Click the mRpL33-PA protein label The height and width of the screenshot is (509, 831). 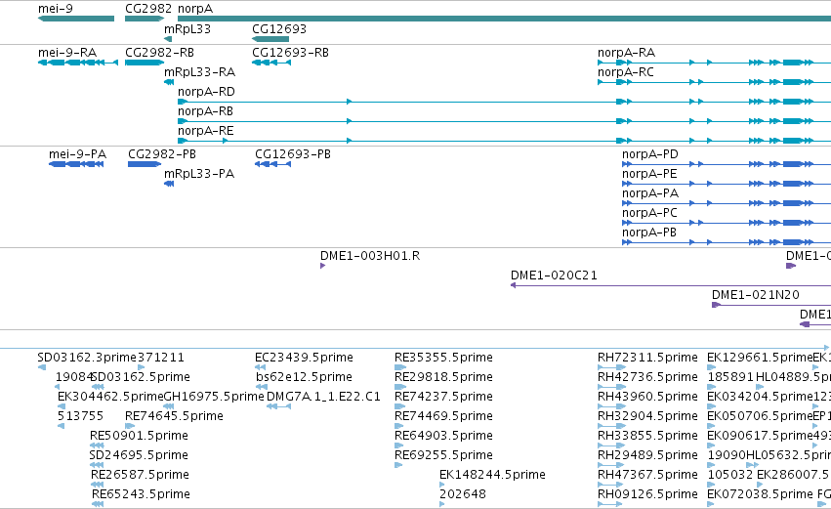[199, 174]
